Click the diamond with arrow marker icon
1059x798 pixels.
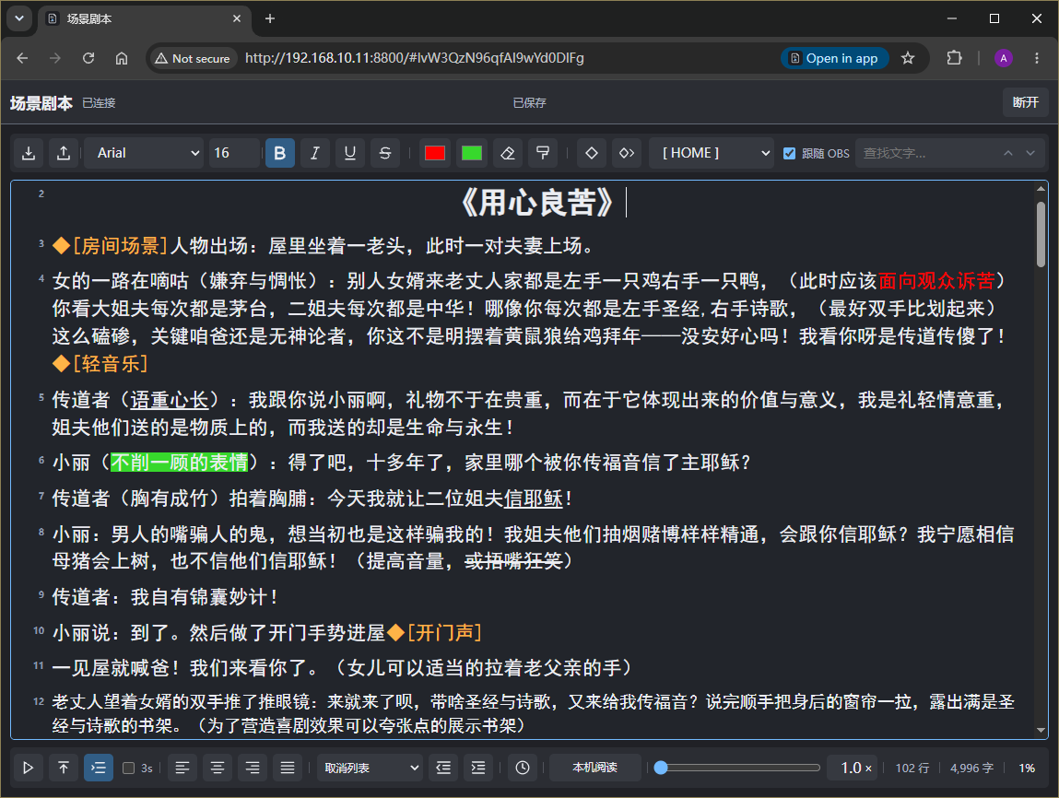627,153
